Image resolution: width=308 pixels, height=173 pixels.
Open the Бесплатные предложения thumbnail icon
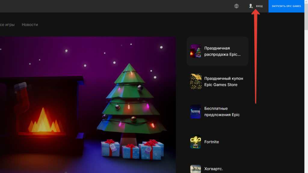196,111
